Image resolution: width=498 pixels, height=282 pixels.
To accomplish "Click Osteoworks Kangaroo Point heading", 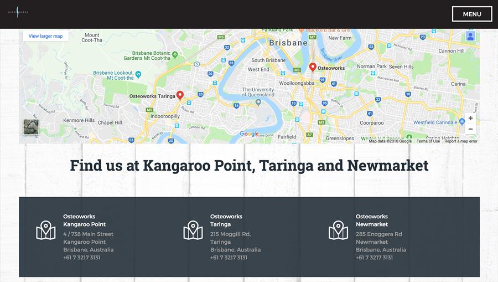I will (x=84, y=221).
